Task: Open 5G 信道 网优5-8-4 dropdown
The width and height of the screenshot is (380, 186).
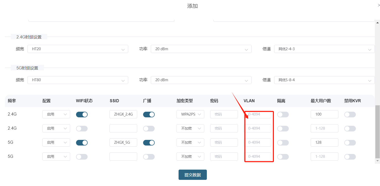Action: pyautogui.click(x=324, y=80)
